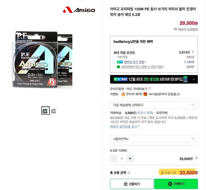Open 네이버페이 머니 결제 시 최대 적립 link
The width and height of the screenshot is (206, 190).
tap(142, 67)
